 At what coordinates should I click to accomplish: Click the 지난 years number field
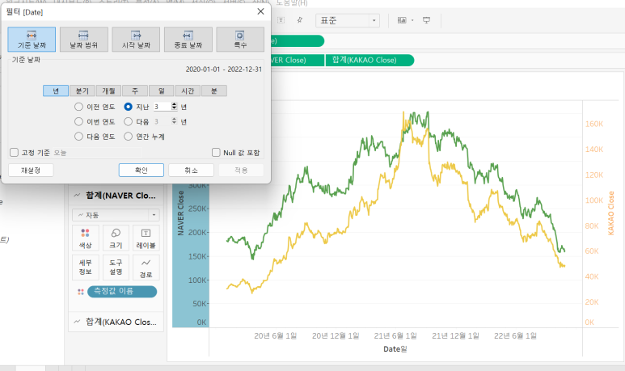point(162,107)
